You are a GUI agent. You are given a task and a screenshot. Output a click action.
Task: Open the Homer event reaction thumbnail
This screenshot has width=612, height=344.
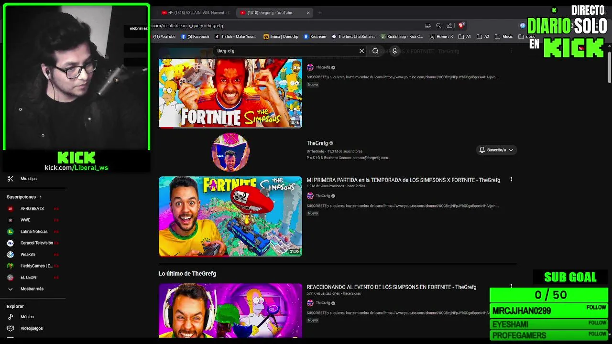click(x=230, y=310)
